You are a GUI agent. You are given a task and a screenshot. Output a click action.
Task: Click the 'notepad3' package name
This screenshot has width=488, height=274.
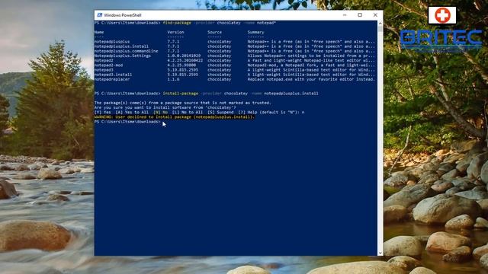(x=104, y=70)
